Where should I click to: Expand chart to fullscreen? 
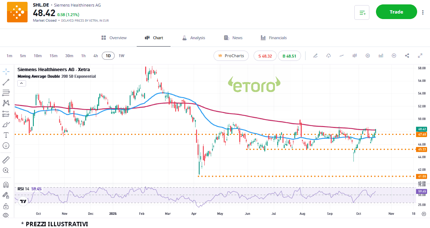[420, 56]
